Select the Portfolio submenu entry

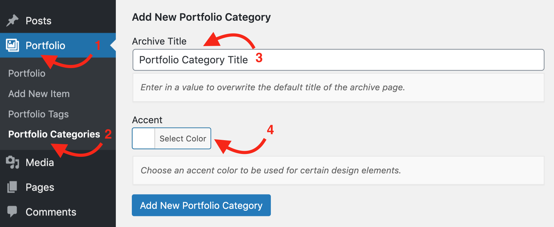coord(27,73)
